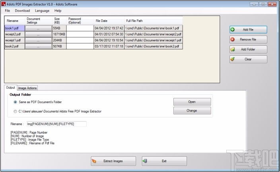The width and height of the screenshot is (280, 172).
Task: Open the Download menu
Action: pos(22,10)
